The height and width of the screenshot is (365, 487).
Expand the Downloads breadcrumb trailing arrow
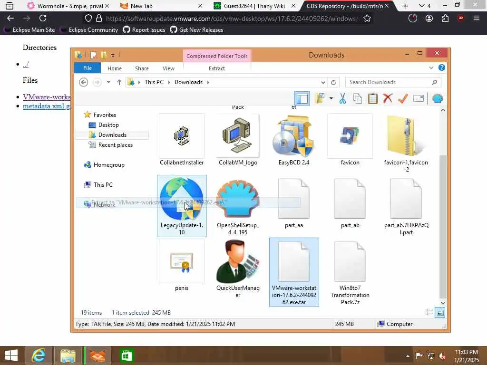click(x=208, y=82)
